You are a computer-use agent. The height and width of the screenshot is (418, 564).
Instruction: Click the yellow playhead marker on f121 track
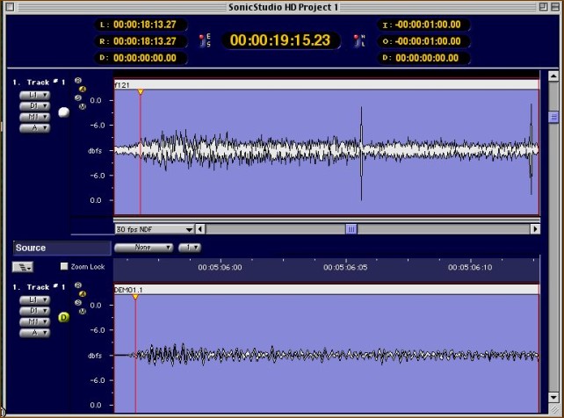coord(141,92)
